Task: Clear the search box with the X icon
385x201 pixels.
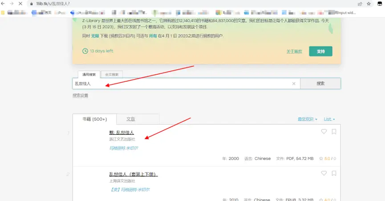Action: click(294, 84)
